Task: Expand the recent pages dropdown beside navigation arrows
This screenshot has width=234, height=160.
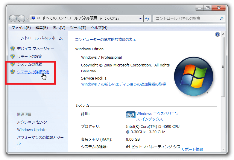Action: (x=28, y=18)
